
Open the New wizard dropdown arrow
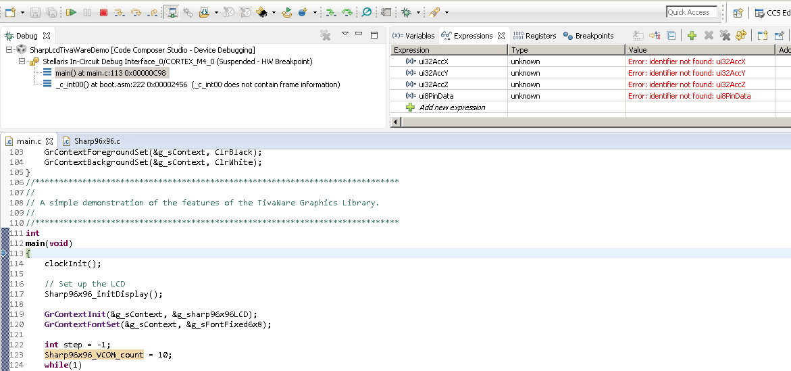(x=22, y=13)
